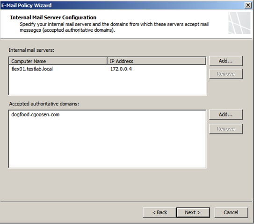254x224 pixels.
Task: Add a new internal mail server
Action: pyautogui.click(x=225, y=61)
